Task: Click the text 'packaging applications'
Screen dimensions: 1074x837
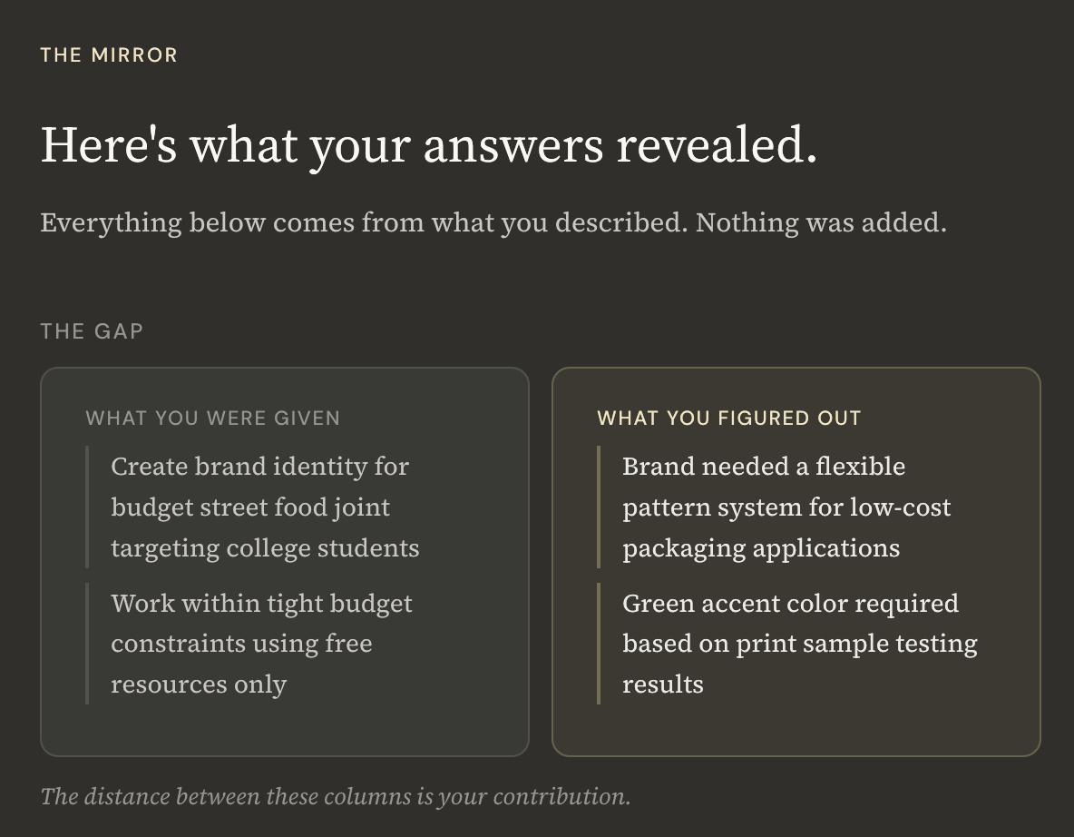Action: [761, 548]
